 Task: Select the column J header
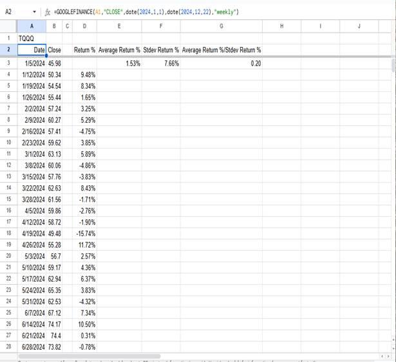(x=359, y=26)
